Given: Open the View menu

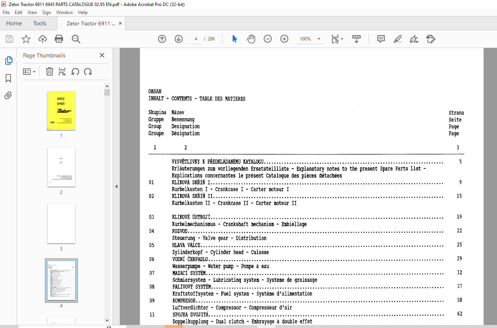Looking at the screenshot, I should pyautogui.click(x=32, y=12).
